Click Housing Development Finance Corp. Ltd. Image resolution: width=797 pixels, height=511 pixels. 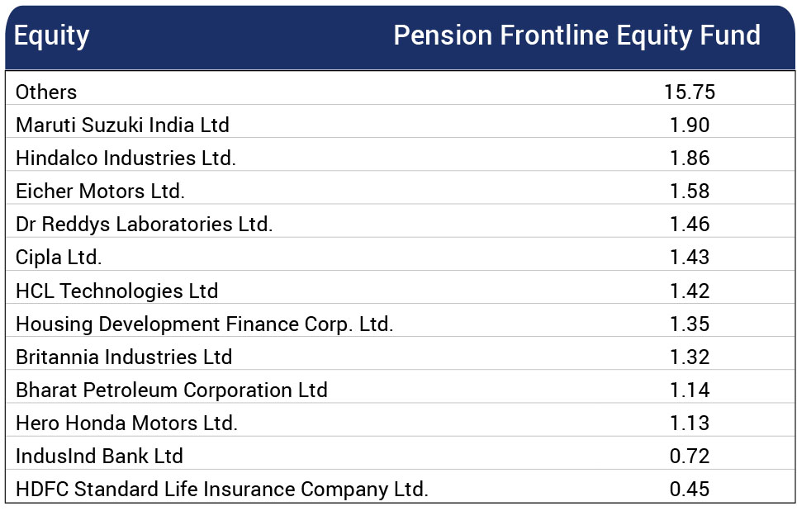pyautogui.click(x=204, y=324)
